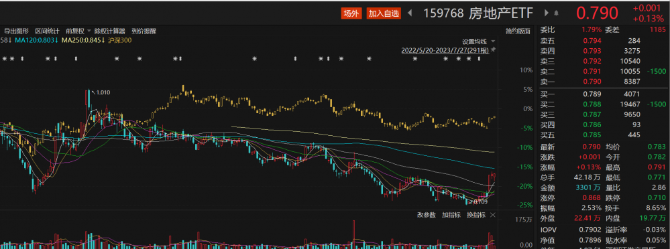This screenshot has height=249, width=670.
Task: Click the 改参数 button
Action: (x=427, y=215)
